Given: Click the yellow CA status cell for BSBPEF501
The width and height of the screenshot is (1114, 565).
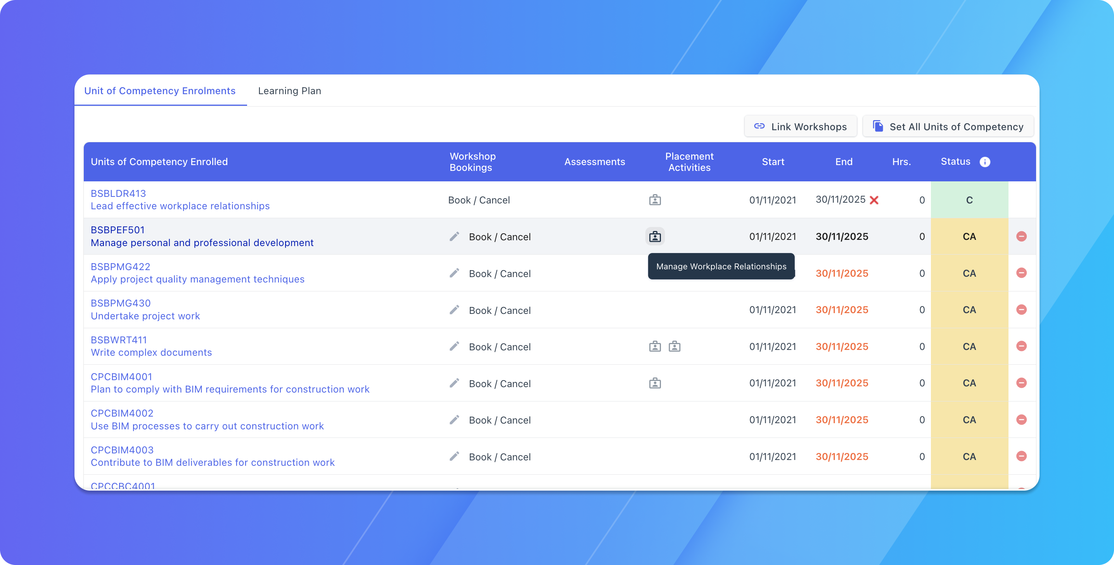Looking at the screenshot, I should click(970, 236).
